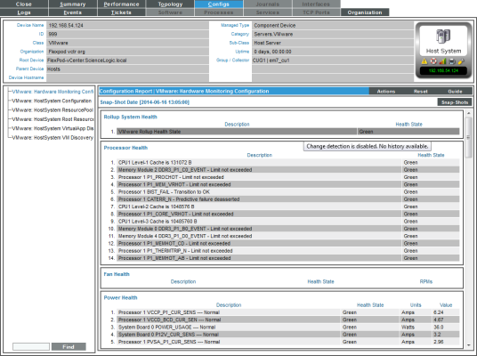The image size is (477, 356).
Task: Click the Find button
Action: click(x=69, y=346)
